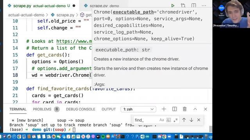Close the terminal find widget
The image size is (250, 140).
pyautogui.click(x=199, y=120)
